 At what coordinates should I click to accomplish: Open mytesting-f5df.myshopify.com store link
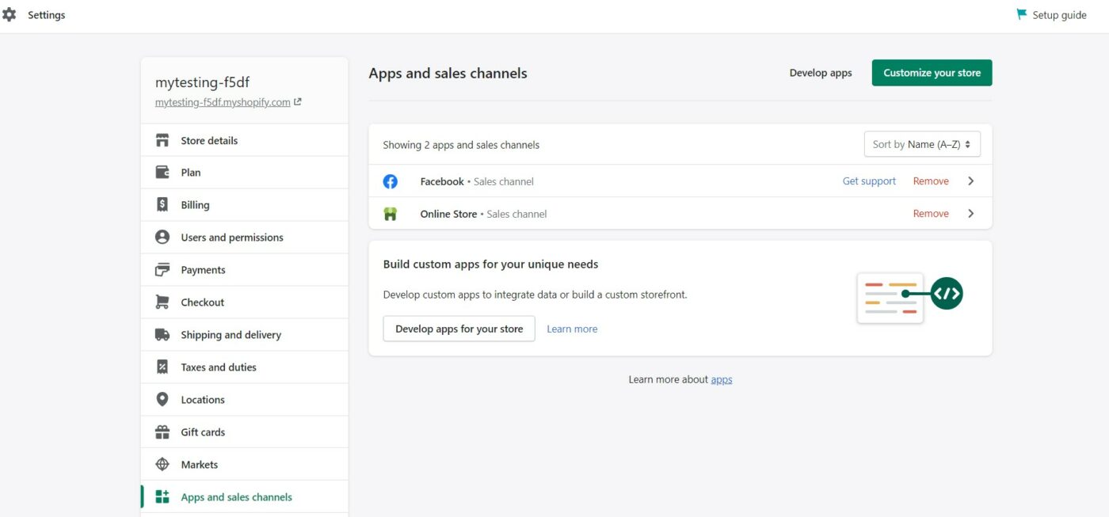click(x=223, y=102)
